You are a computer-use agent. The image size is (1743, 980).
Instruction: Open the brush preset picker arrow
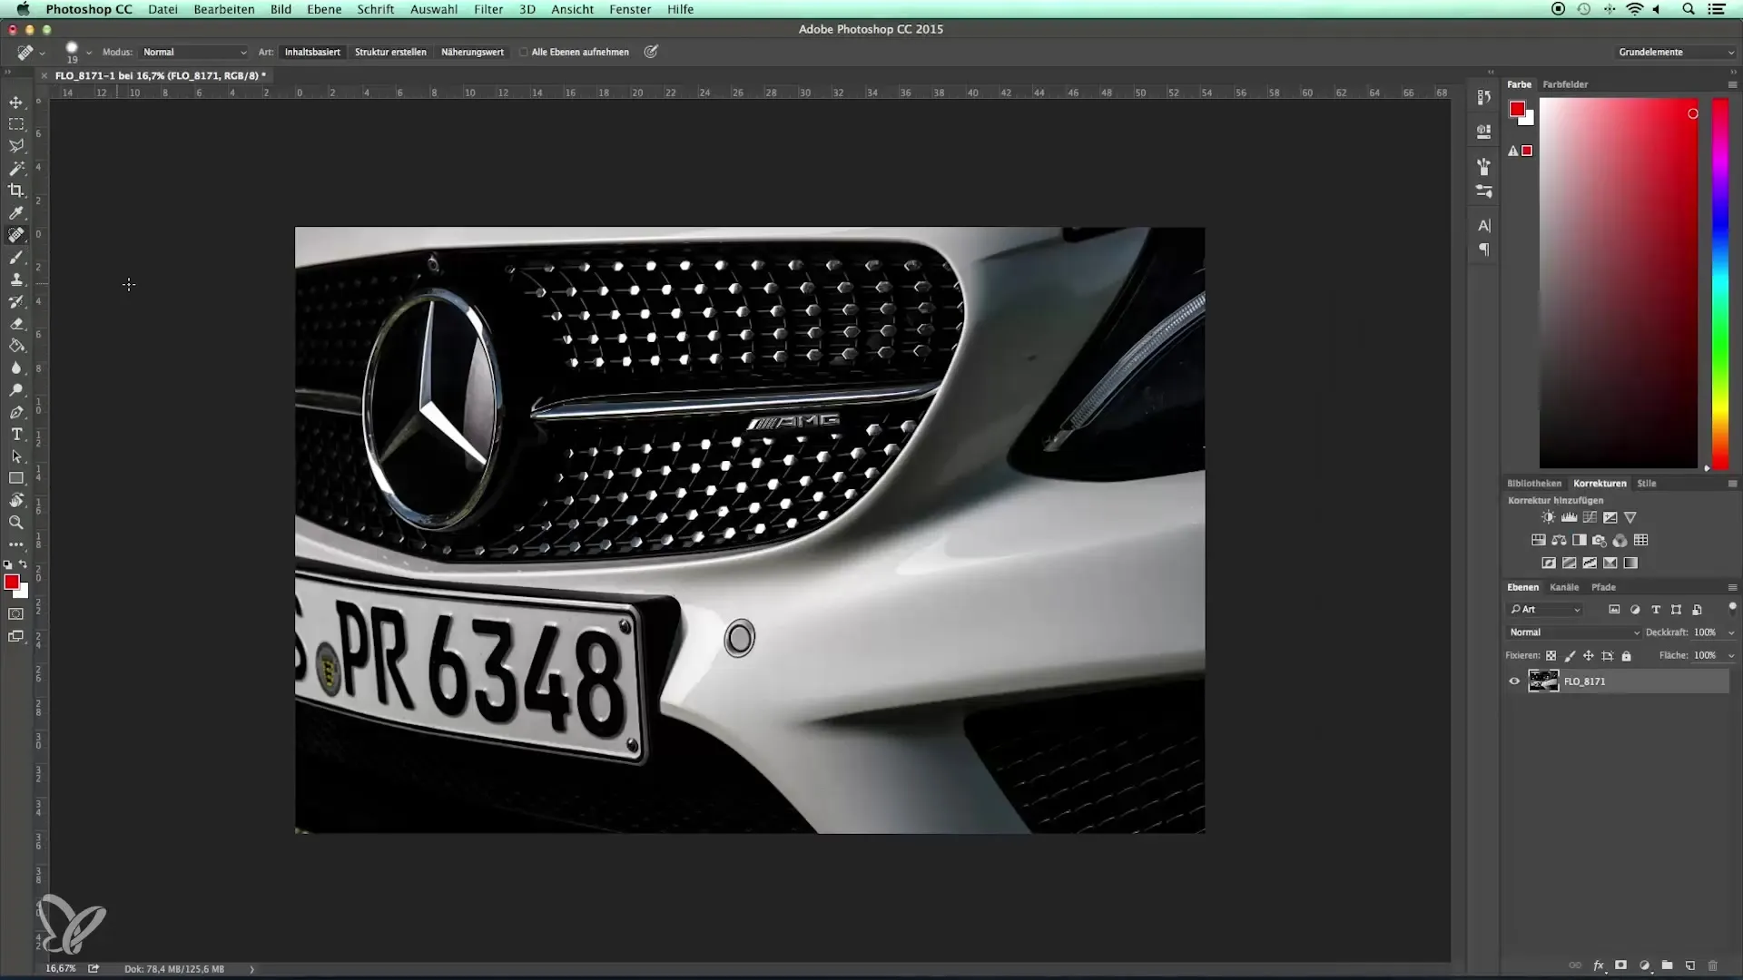(89, 53)
